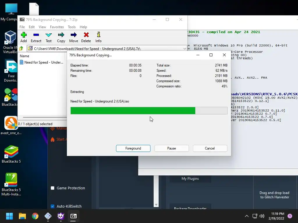
Task: Click the Info toolbar icon in 7-Zip
Action: [x=98, y=37]
